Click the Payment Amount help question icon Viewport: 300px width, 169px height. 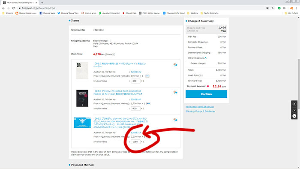(x=208, y=86)
